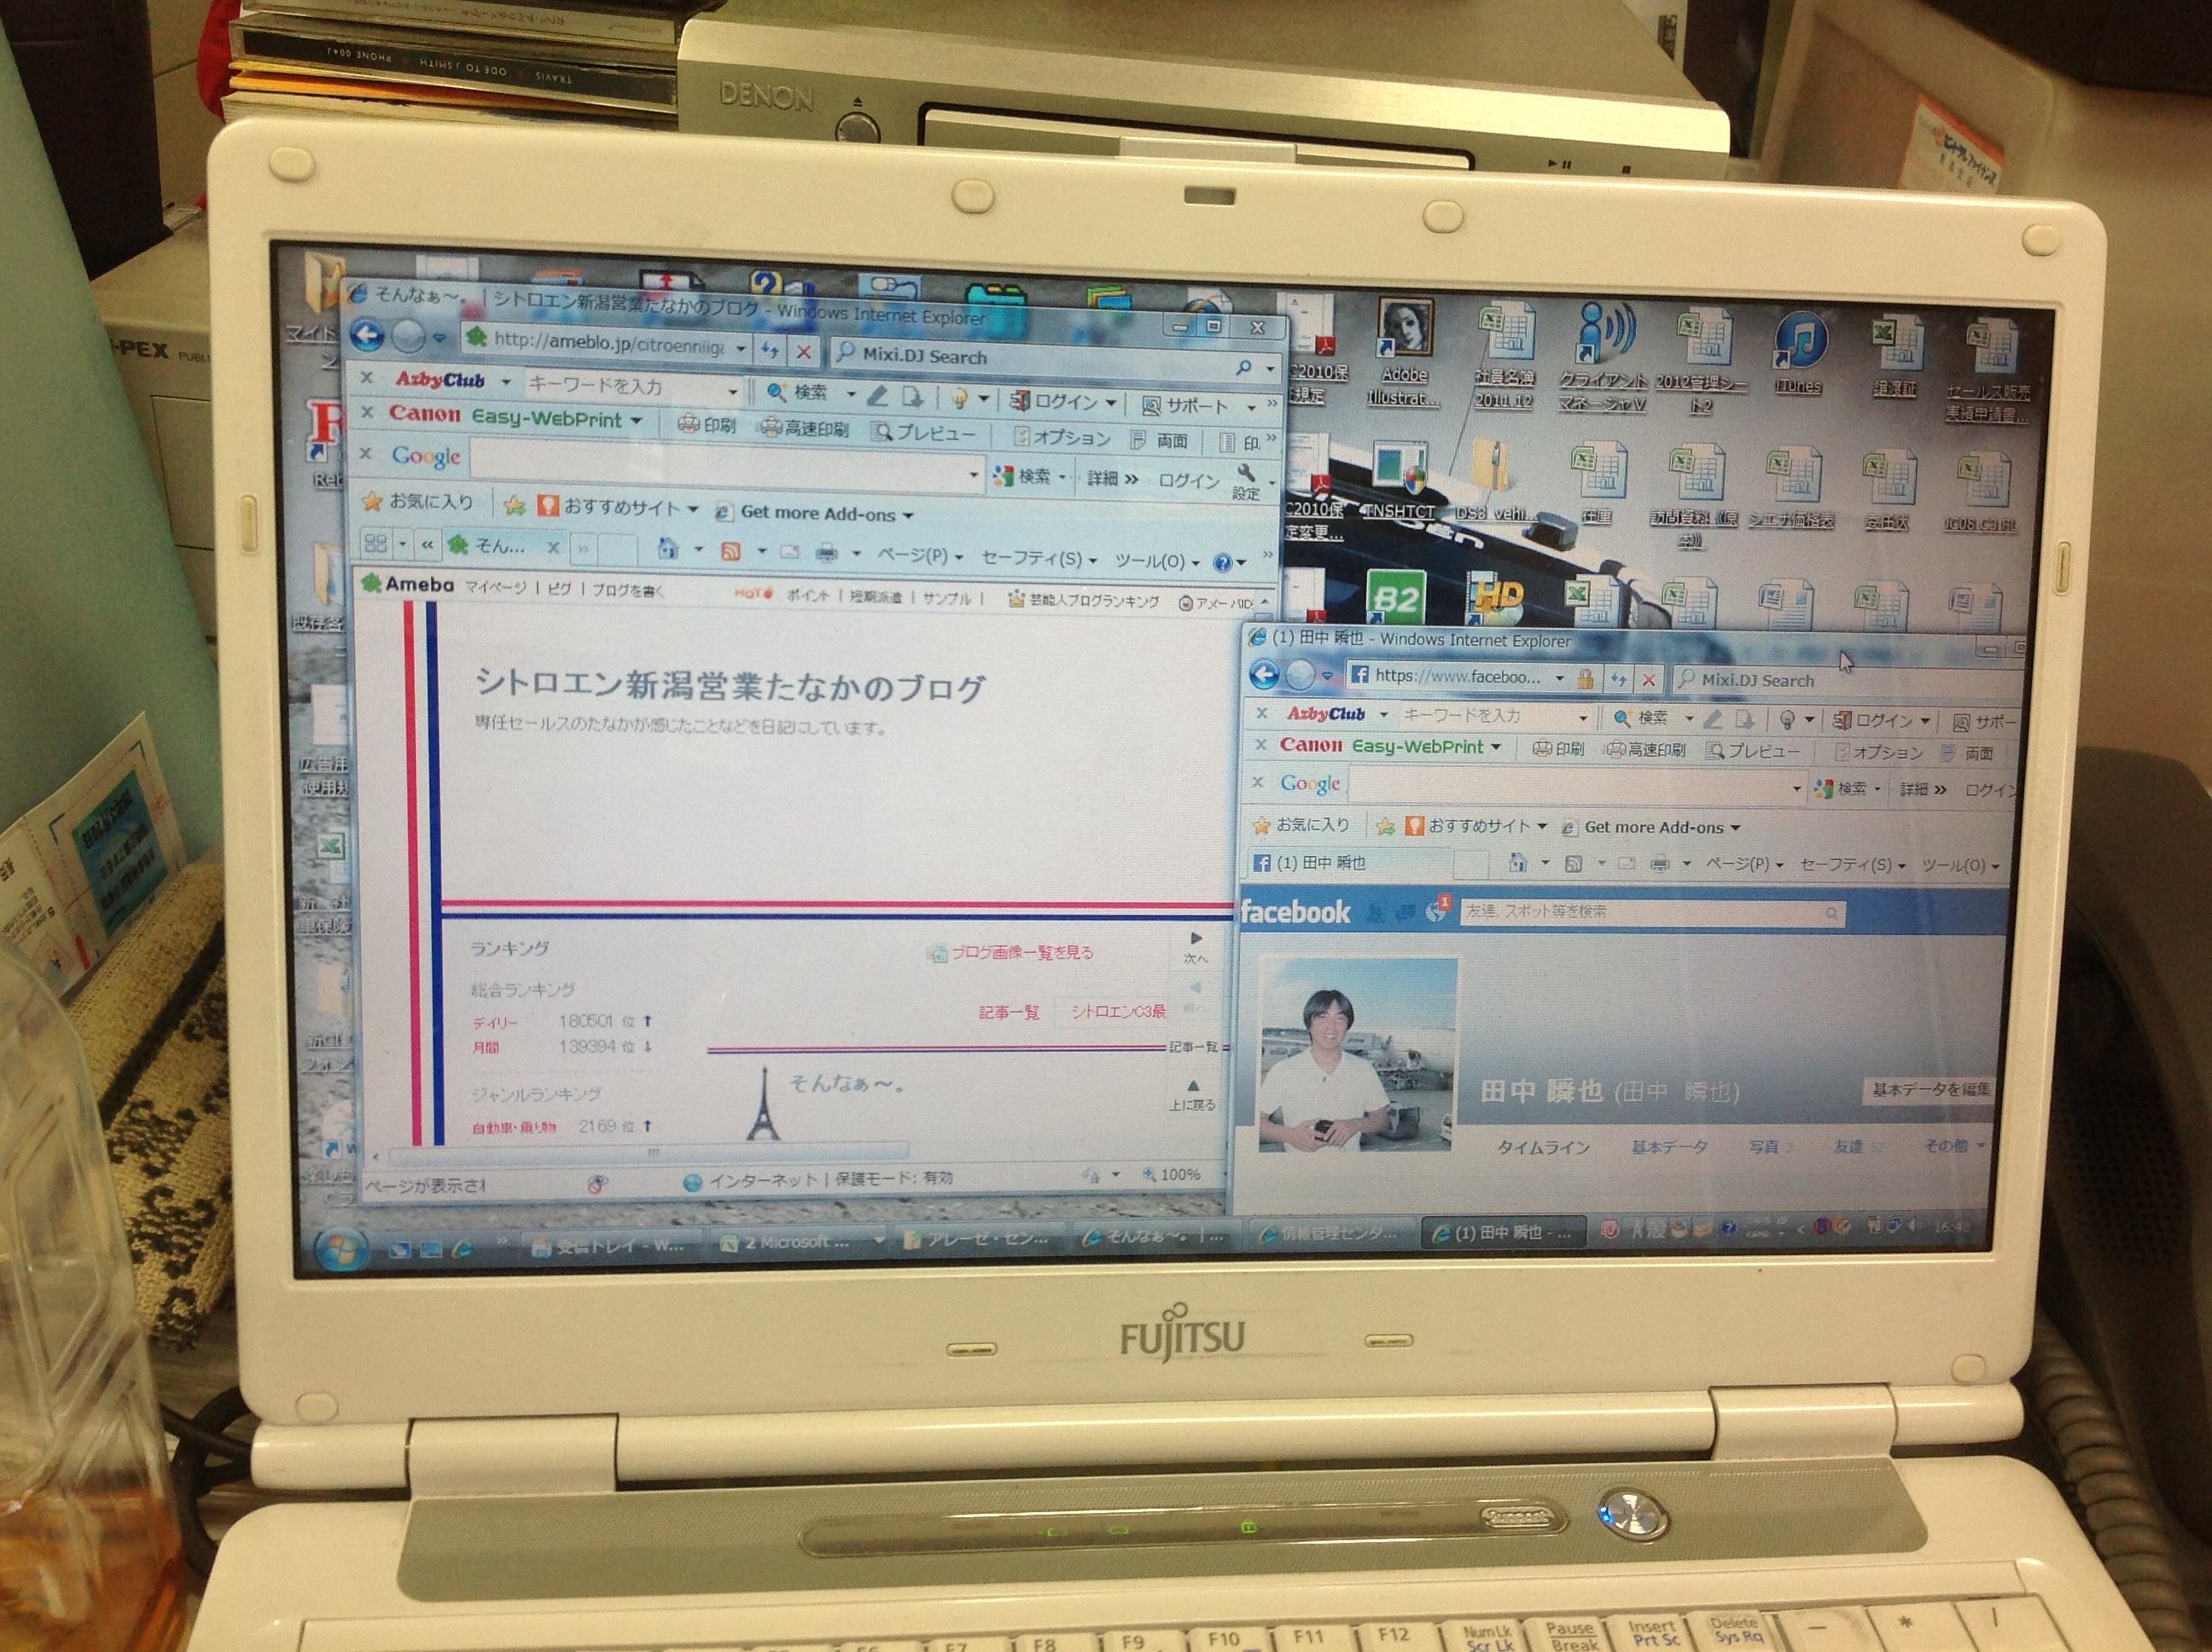The height and width of the screenshot is (1652, 2212).
Task: Click stop X icon in Ameblo address bar
Action: (803, 352)
